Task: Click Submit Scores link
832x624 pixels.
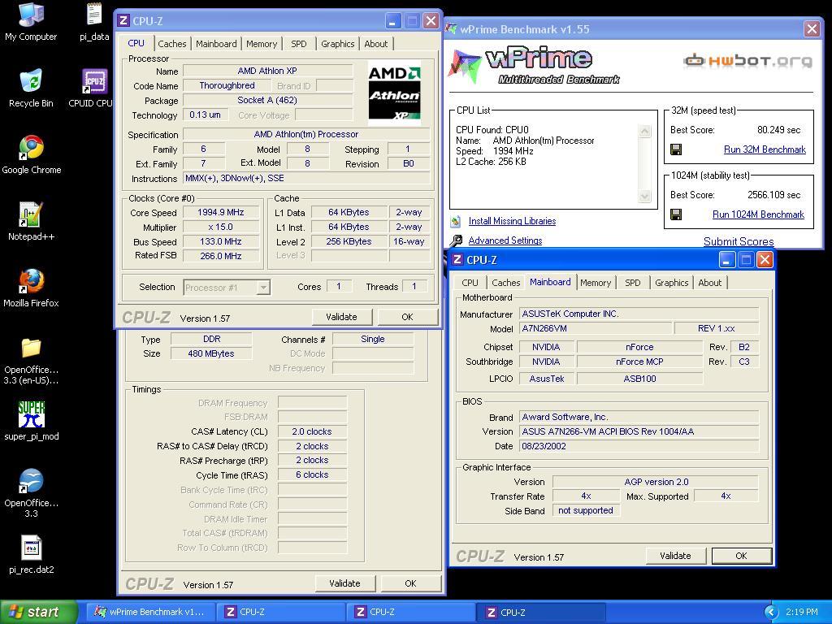Action: click(739, 241)
